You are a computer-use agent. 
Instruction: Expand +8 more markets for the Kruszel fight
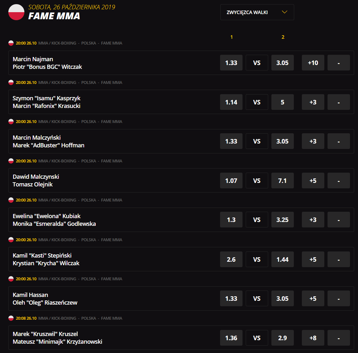click(313, 338)
